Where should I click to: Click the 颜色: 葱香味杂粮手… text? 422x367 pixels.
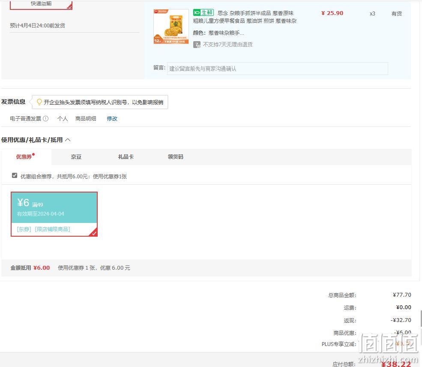[x=218, y=33]
